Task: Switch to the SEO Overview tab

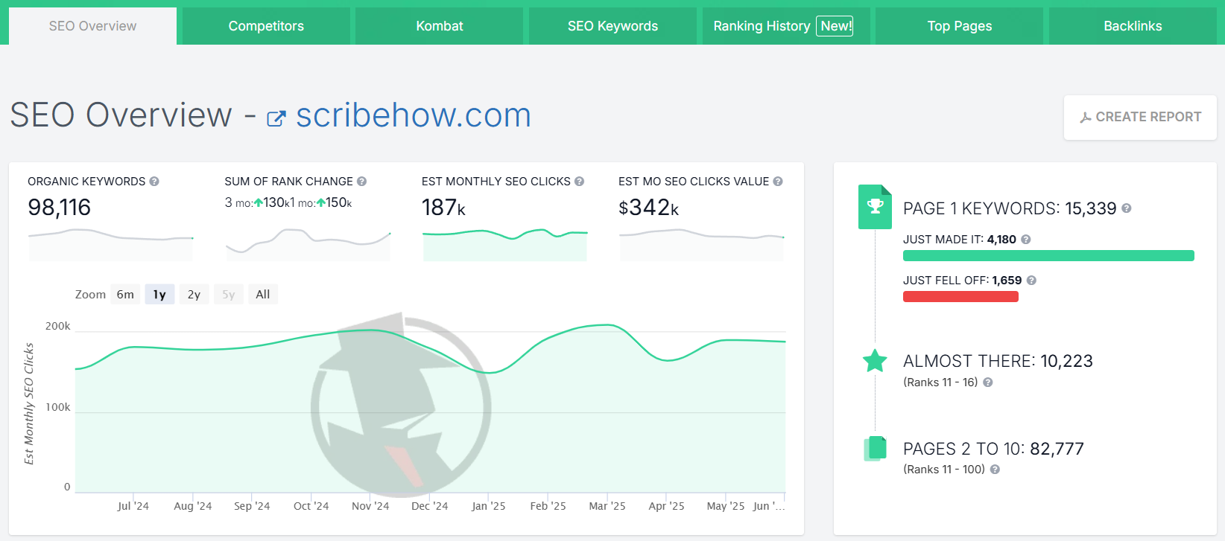Action: pyautogui.click(x=92, y=26)
